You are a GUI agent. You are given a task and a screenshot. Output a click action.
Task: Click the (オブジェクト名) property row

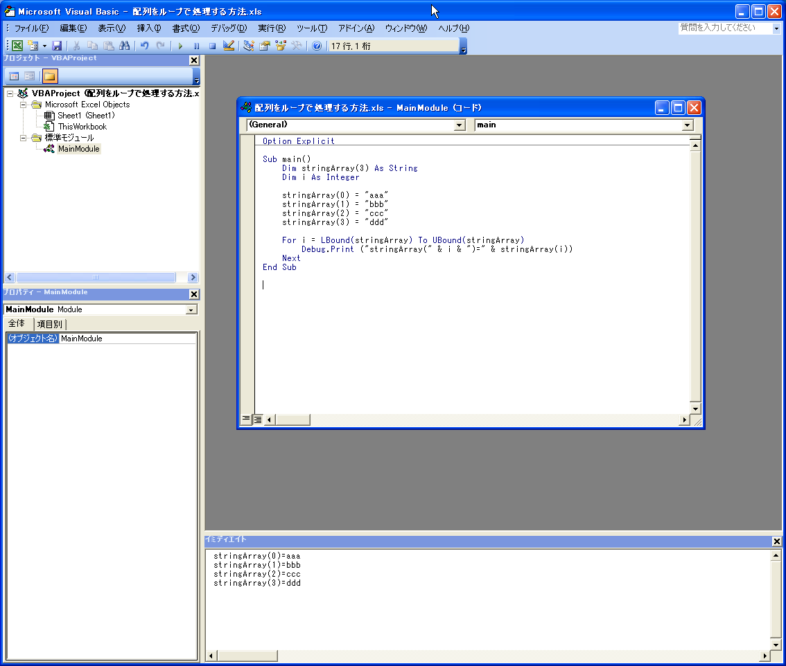click(x=101, y=339)
